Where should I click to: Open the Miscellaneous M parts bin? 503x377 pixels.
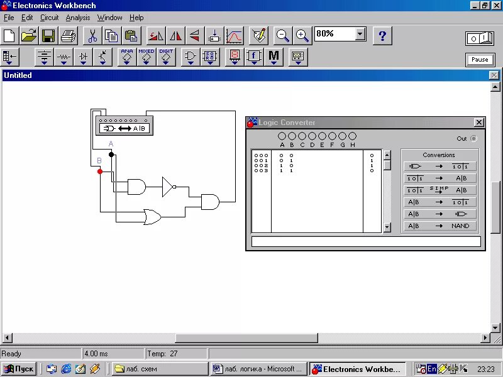pyautogui.click(x=274, y=57)
